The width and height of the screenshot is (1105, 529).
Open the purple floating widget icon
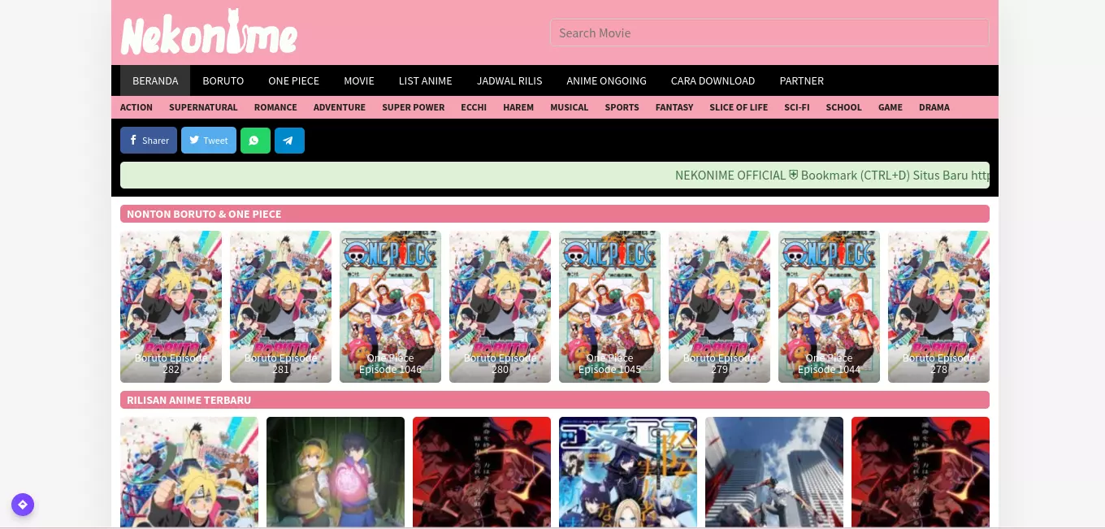[23, 505]
